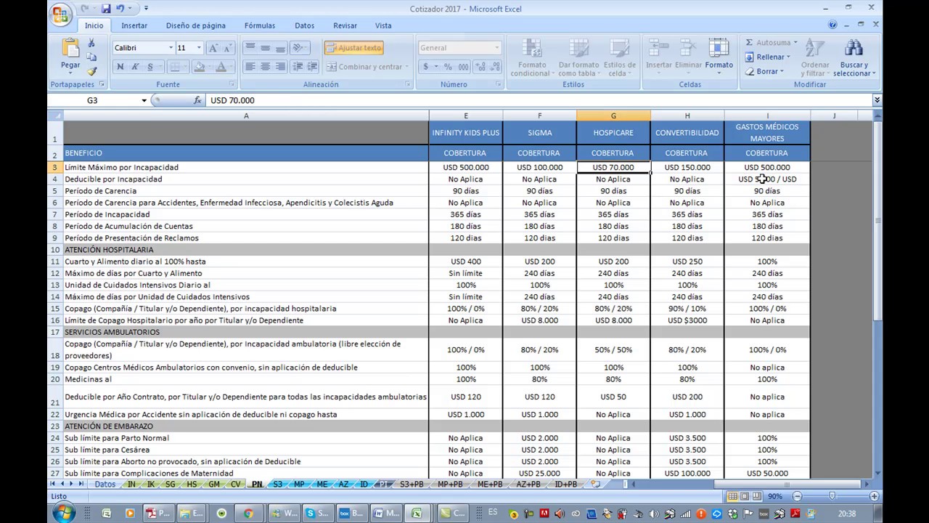Select the MP+PB sheet tab
Viewport: 929px width, 523px height.
tap(450, 485)
